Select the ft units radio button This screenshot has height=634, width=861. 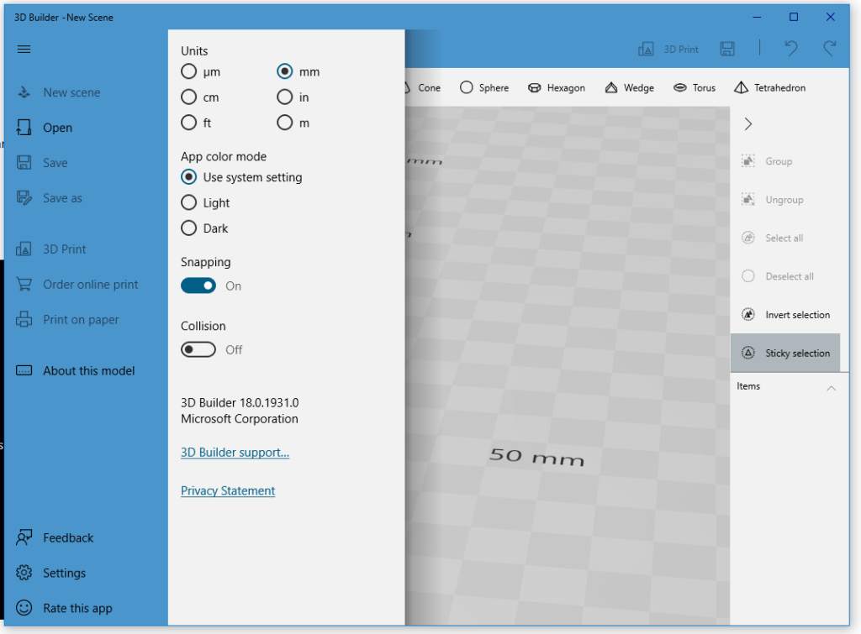[x=188, y=123]
